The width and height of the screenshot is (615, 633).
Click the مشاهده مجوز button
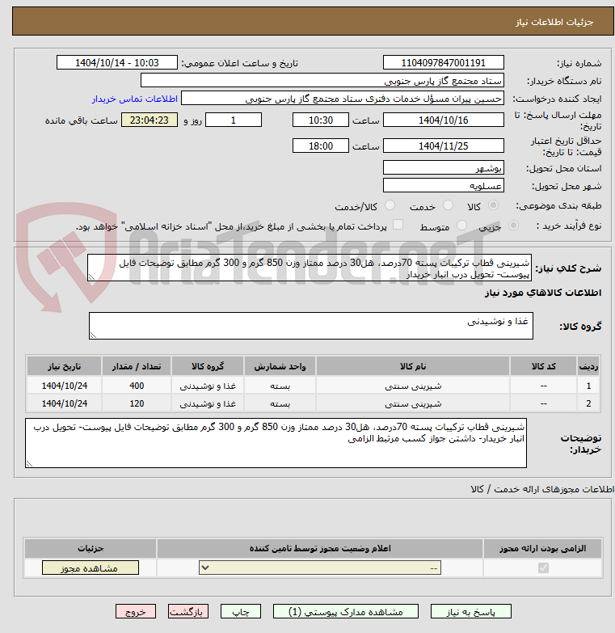point(90,568)
